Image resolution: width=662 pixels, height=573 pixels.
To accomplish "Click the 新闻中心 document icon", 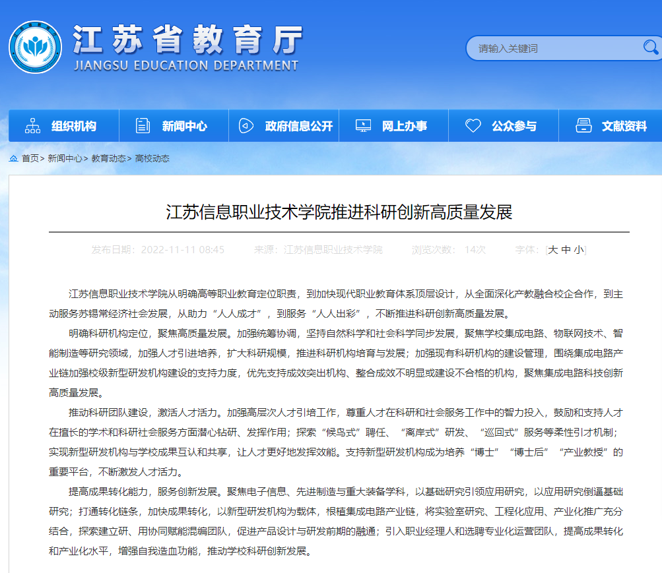I will point(143,126).
